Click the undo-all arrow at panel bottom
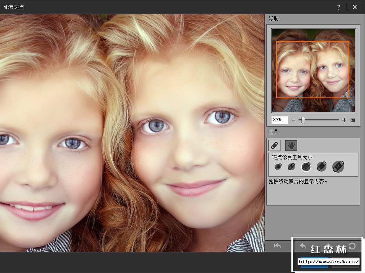Image resolution: width=365 pixels, height=273 pixels. click(277, 246)
